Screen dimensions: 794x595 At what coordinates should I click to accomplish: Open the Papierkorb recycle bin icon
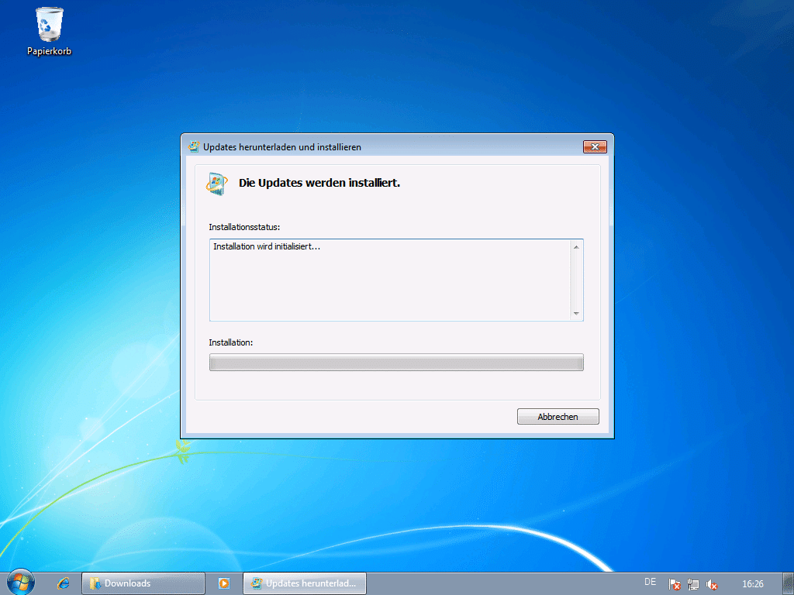tap(49, 31)
